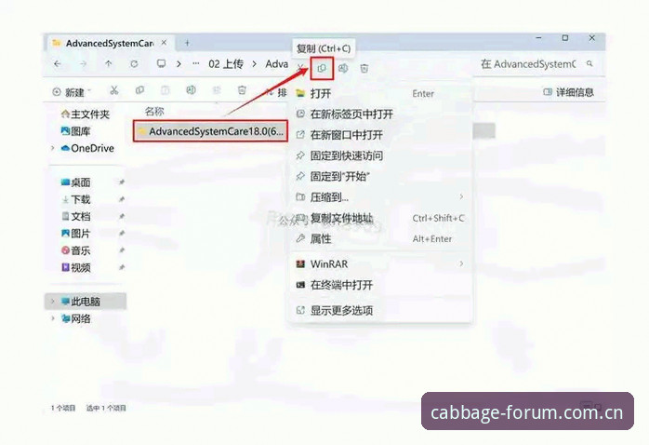Expand the chevron after 02 上传
Screen dimensions: 649x445
pyautogui.click(x=255, y=64)
